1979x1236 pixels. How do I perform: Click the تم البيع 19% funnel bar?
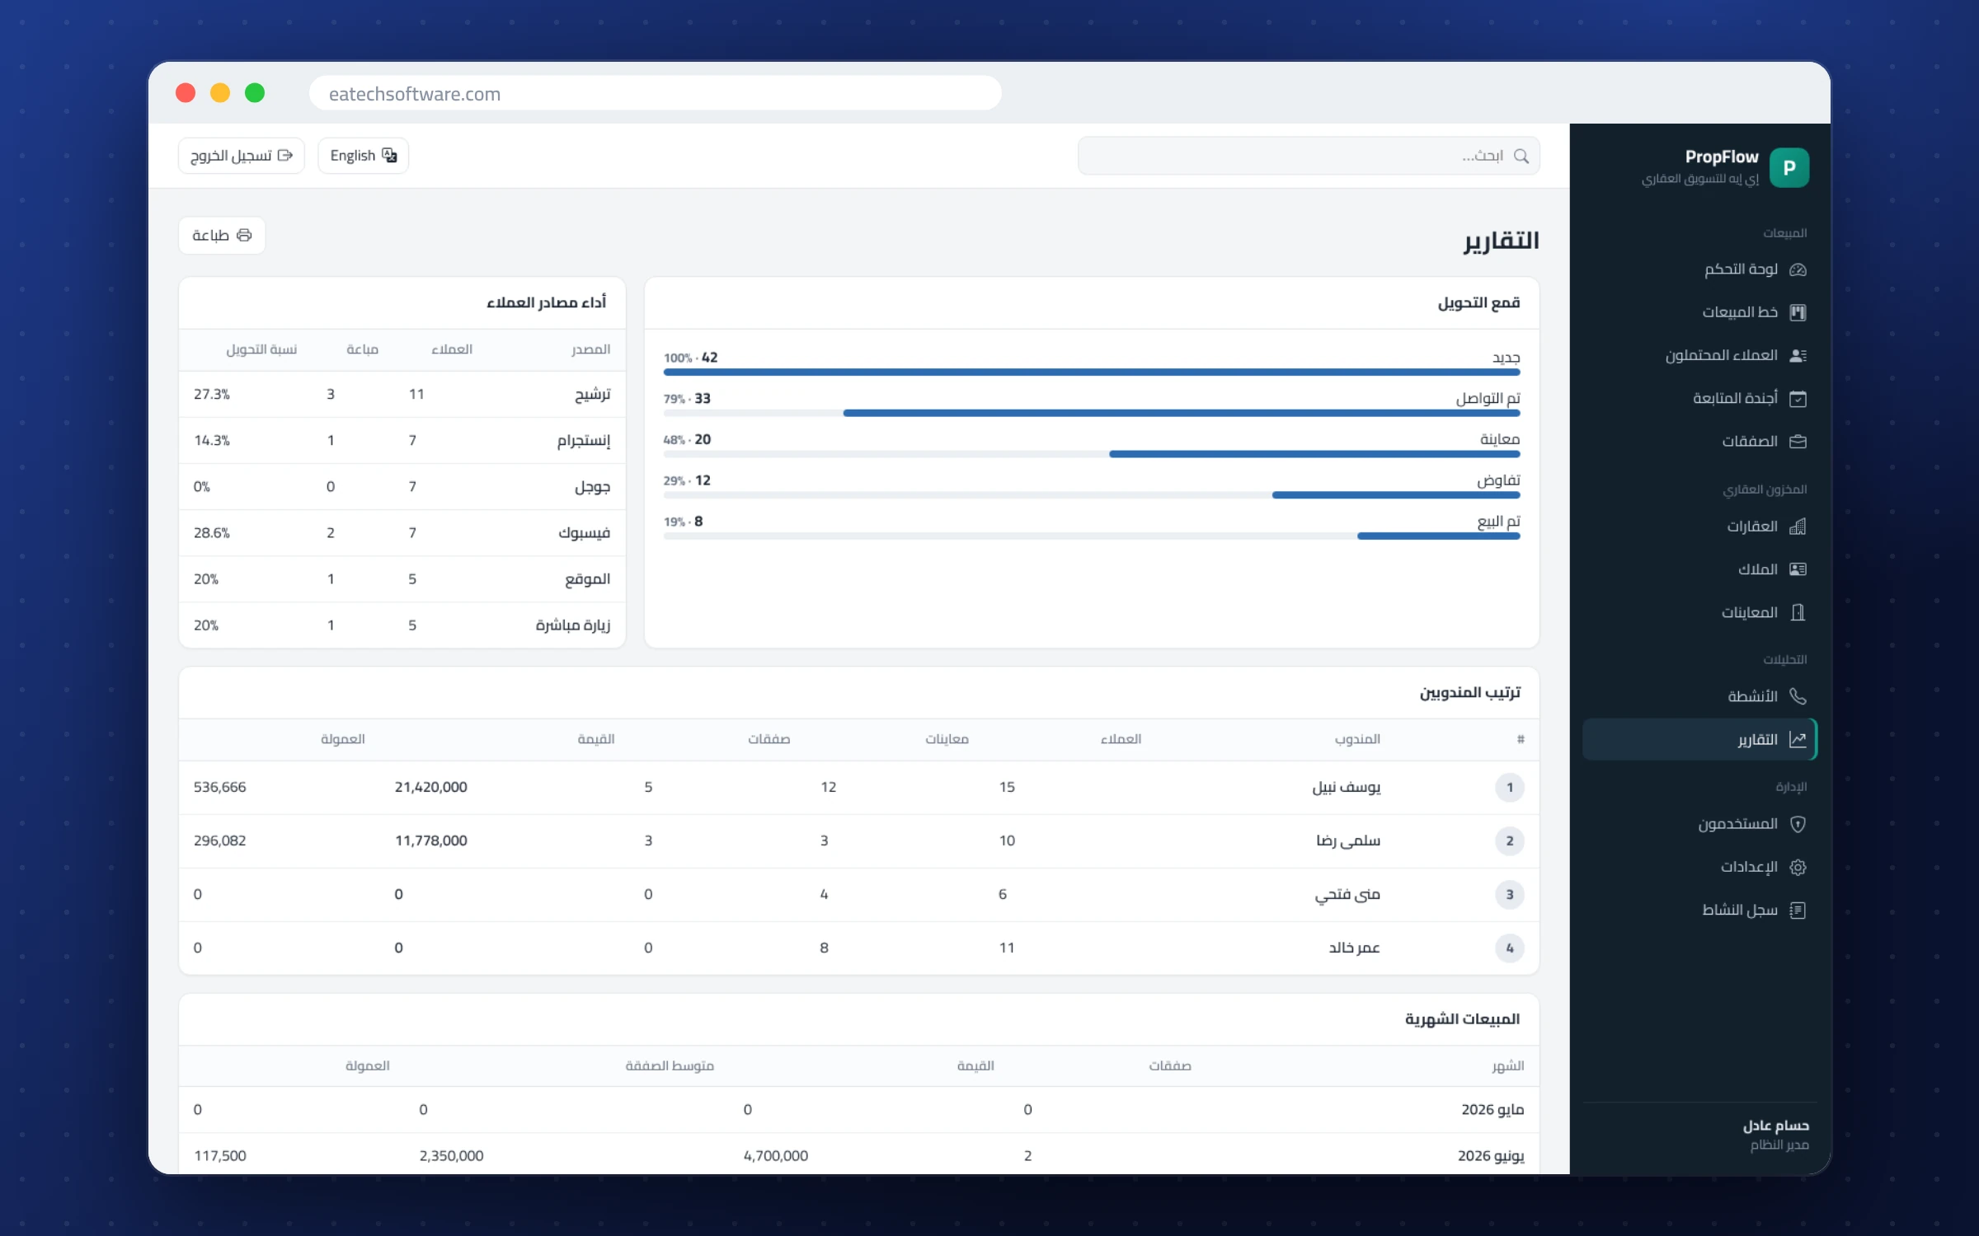(1092, 536)
